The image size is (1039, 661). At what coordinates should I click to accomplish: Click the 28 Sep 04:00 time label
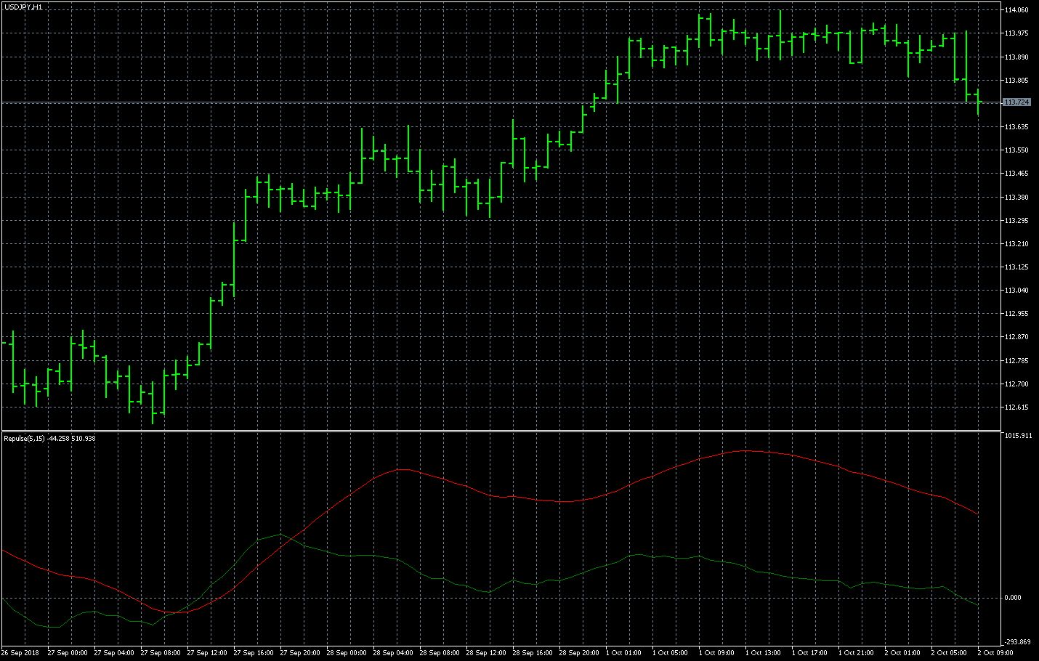tap(393, 653)
